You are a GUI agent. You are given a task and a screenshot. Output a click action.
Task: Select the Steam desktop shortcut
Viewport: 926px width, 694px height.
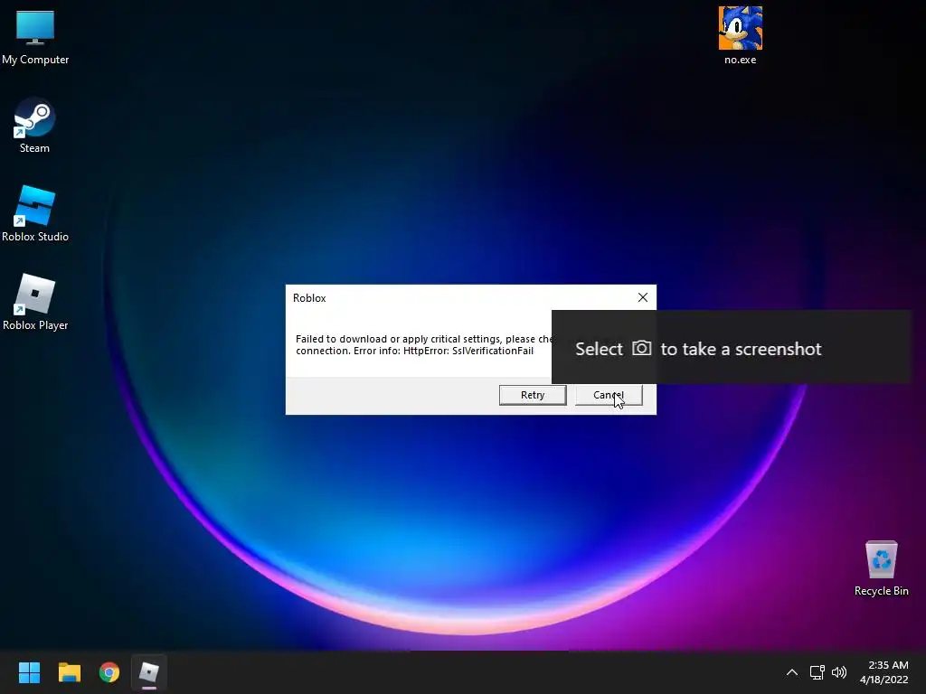tap(34, 125)
